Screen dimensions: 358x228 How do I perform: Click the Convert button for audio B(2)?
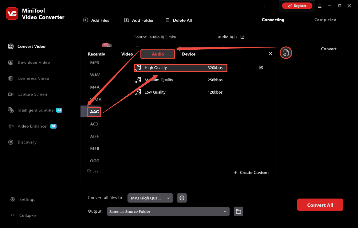click(x=328, y=49)
